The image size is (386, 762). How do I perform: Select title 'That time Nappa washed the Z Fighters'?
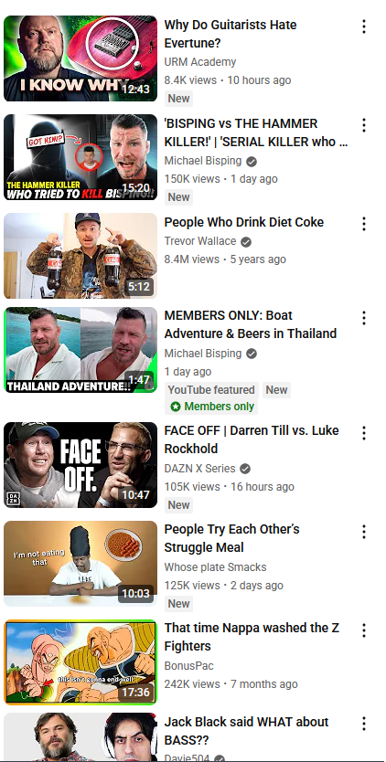252,637
